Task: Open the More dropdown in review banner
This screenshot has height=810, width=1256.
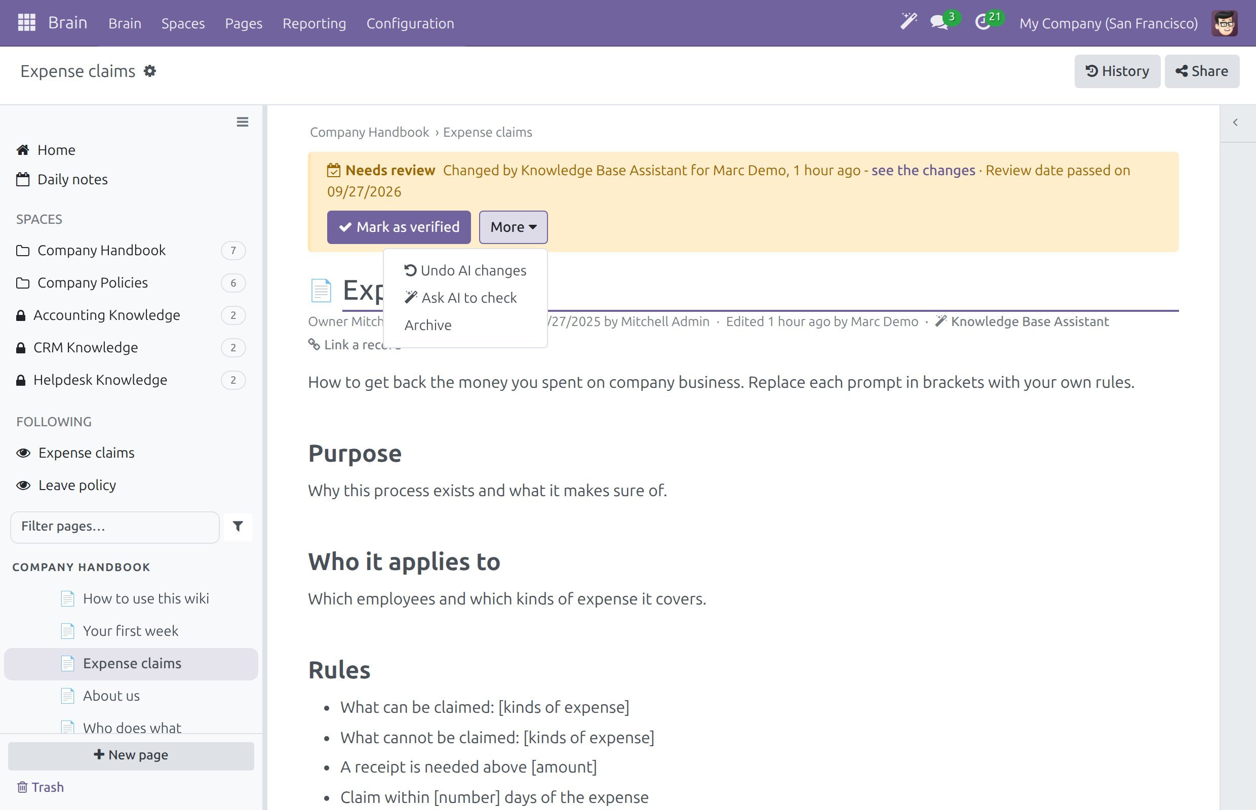Action: click(x=513, y=227)
